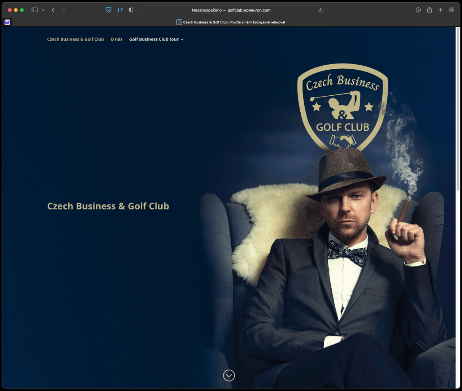The image size is (462, 391).
Task: Click the scroll-down circle arrow icon
Action: (x=229, y=375)
